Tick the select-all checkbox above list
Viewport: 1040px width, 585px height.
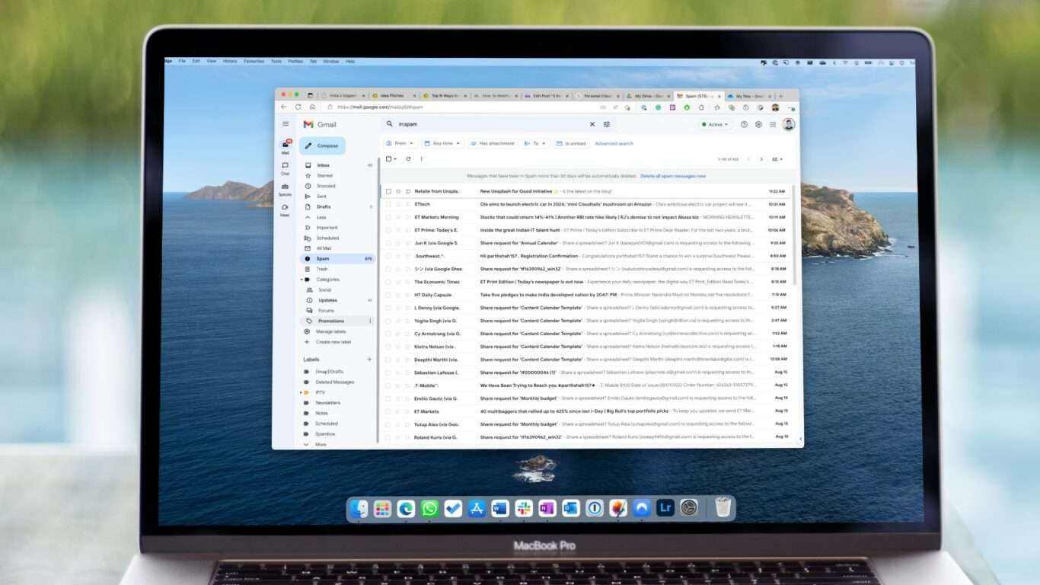388,159
